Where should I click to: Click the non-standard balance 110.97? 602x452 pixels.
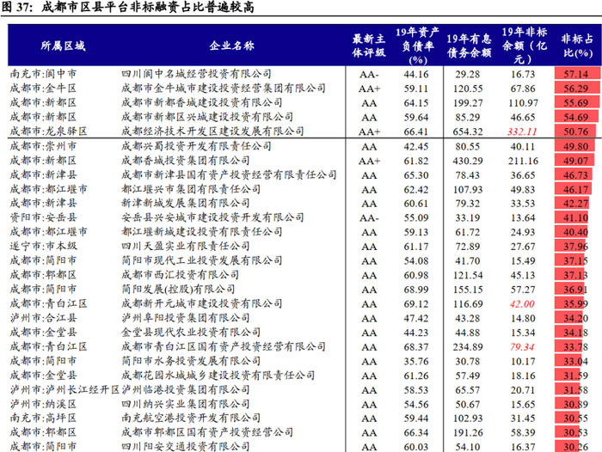523,103
